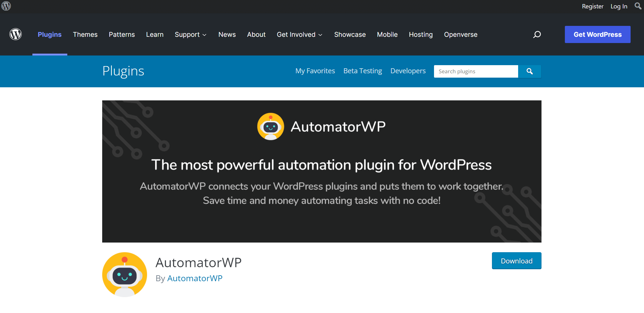This screenshot has height=313, width=644.
Task: Open the Patterns menu item
Action: click(x=122, y=34)
